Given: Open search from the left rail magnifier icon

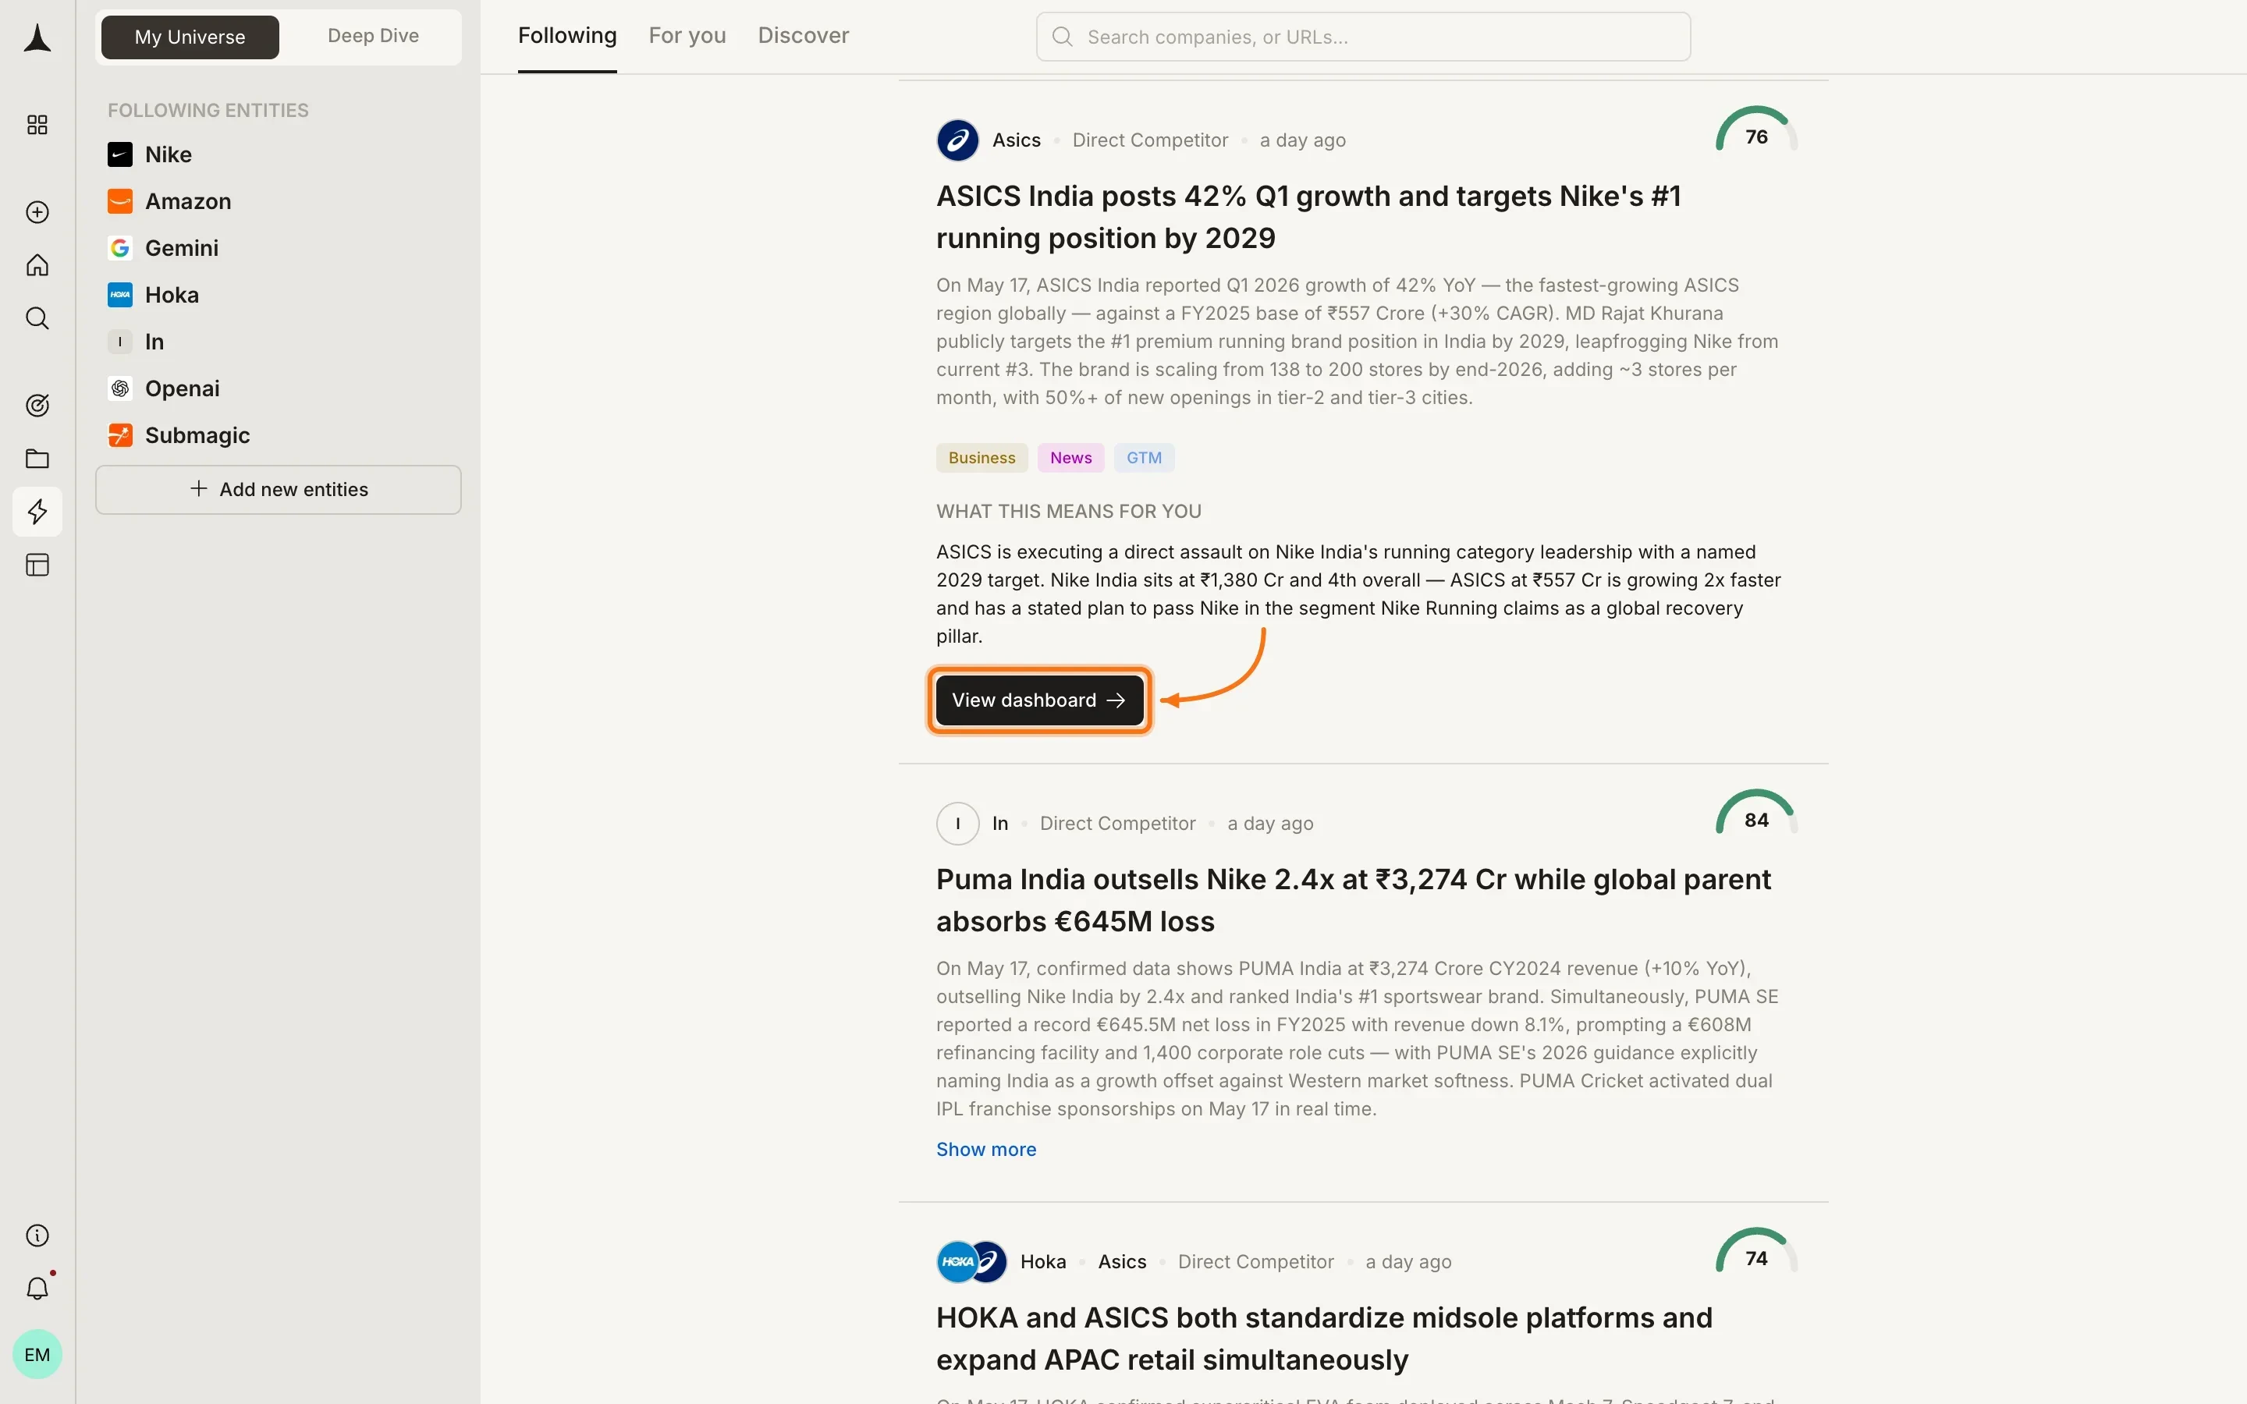Looking at the screenshot, I should 37,318.
